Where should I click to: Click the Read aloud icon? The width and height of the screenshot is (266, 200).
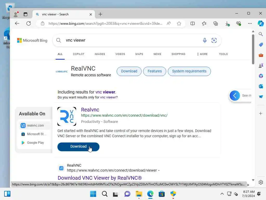(168, 23)
